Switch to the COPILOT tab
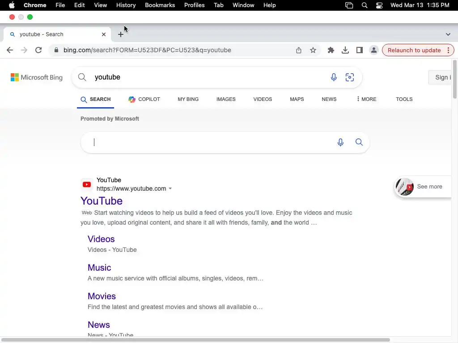 [x=144, y=99]
